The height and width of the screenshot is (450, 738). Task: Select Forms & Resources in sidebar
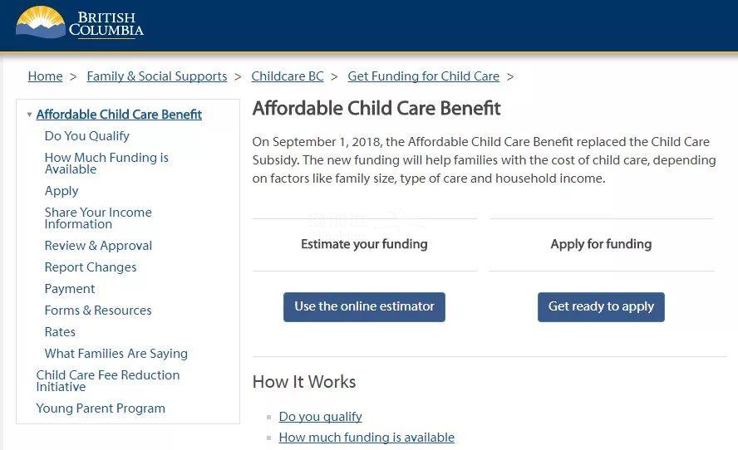[x=98, y=311]
